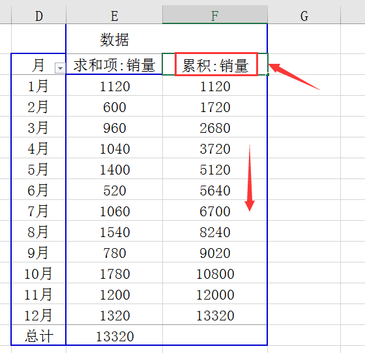
Task: Select the 总计 row label
Action: [x=38, y=335]
